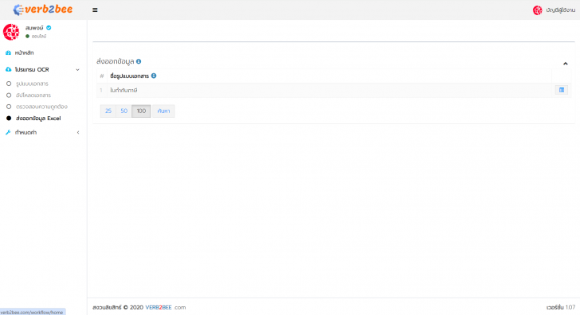The height and width of the screenshot is (315, 580).
Task: Collapse the โปรแกรม OCR menu
Action: point(78,69)
